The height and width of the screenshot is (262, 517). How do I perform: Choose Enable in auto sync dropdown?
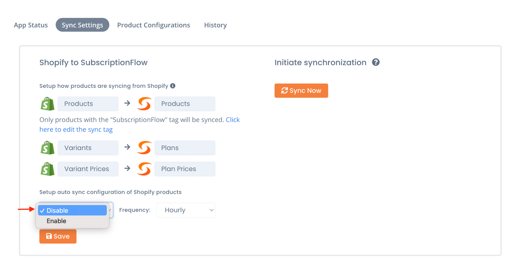coord(72,221)
